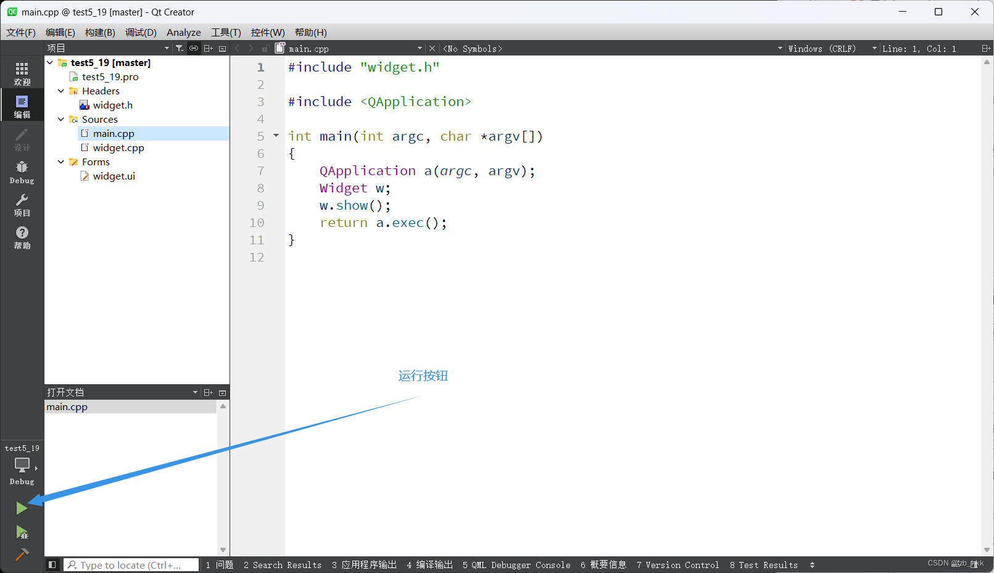Toggle synchronize with editor link icon

(x=194, y=48)
